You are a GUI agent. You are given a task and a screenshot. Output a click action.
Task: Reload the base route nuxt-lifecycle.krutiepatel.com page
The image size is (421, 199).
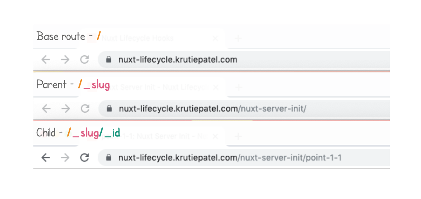coord(84,60)
